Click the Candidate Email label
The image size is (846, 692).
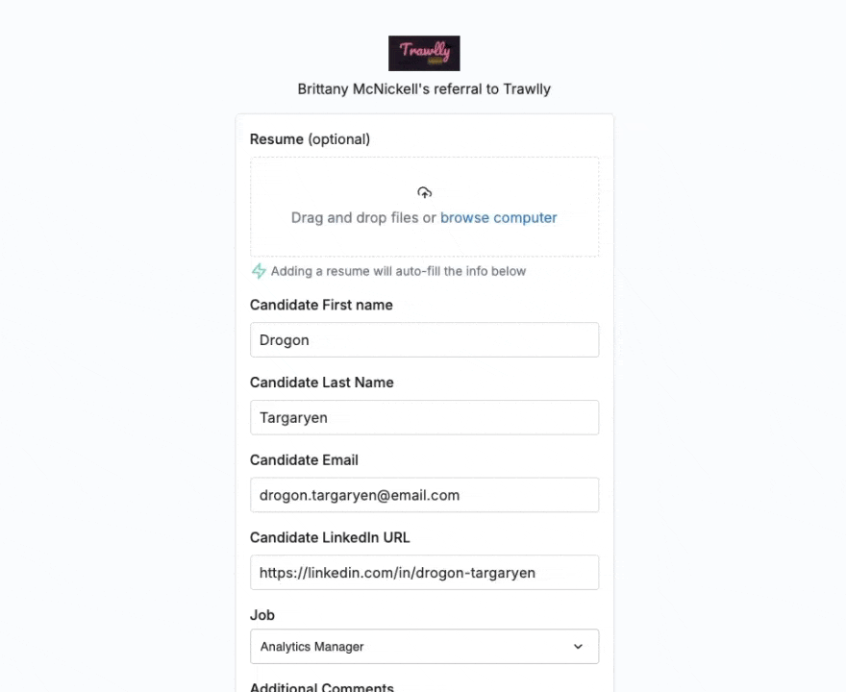(x=304, y=459)
